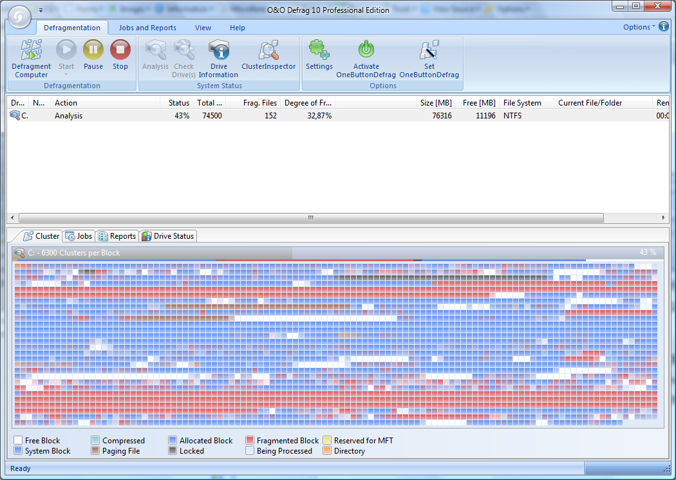Select the Cluster view tab
Image resolution: width=676 pixels, height=480 pixels.
[41, 236]
